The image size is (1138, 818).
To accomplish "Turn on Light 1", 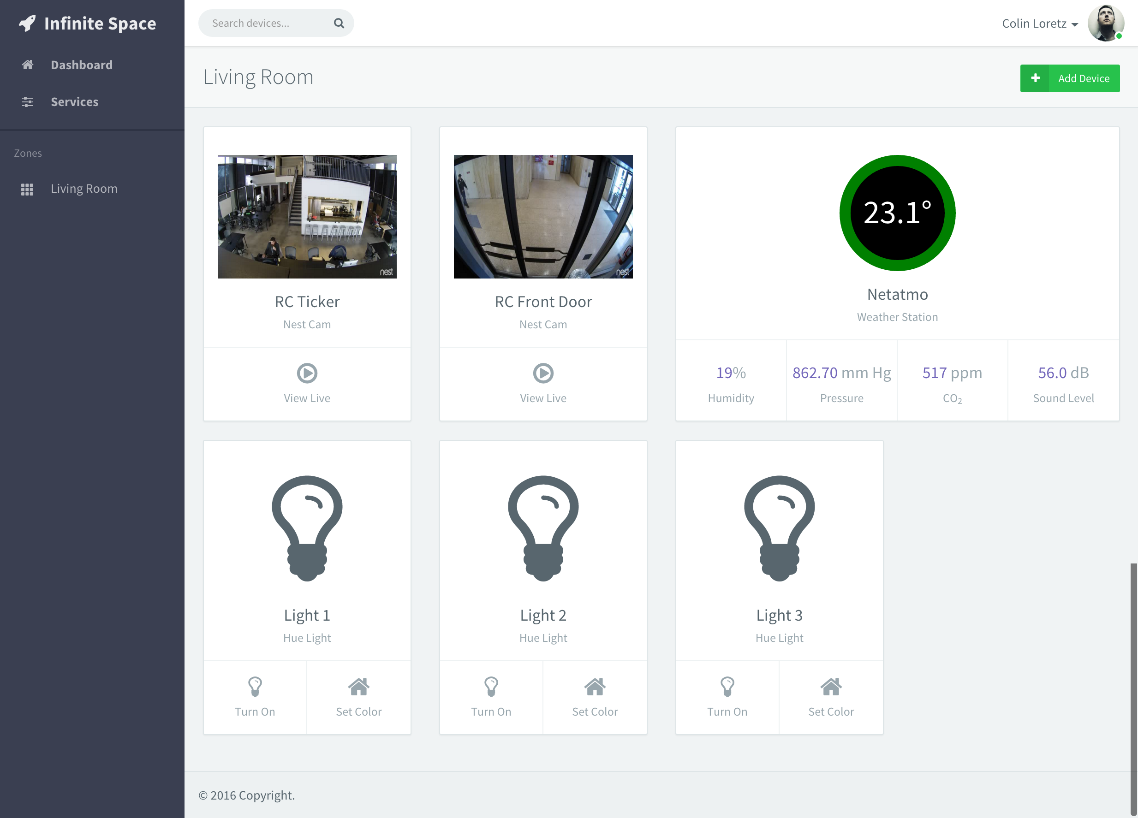I will click(x=255, y=697).
